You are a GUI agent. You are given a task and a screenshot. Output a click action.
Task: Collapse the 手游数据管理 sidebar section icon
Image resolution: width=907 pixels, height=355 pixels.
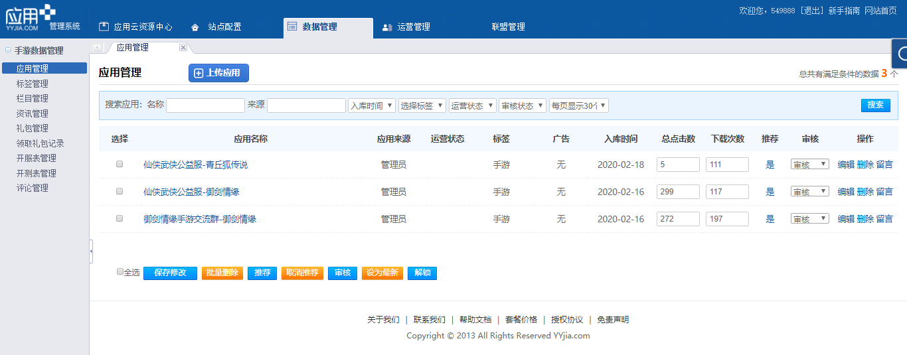(8, 50)
